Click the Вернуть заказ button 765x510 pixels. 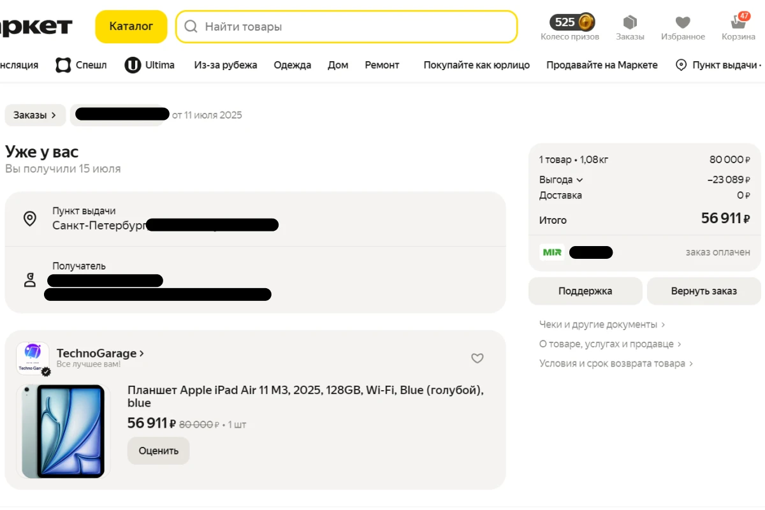pyautogui.click(x=704, y=291)
